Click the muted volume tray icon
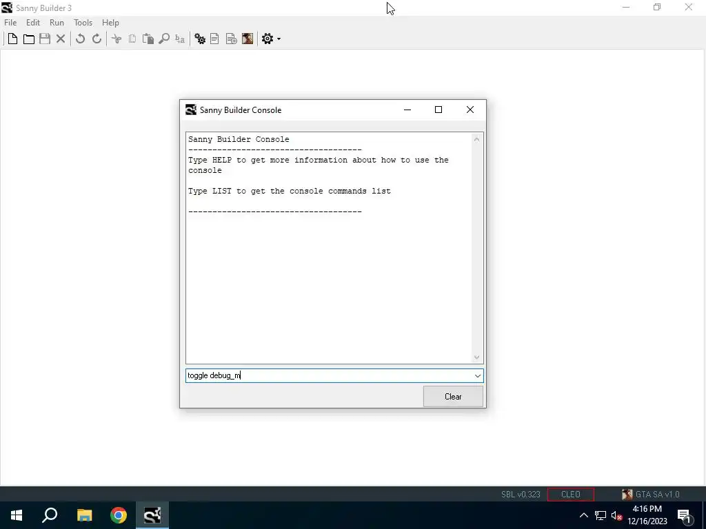Screen dimensions: 706x529 pyautogui.click(x=616, y=515)
